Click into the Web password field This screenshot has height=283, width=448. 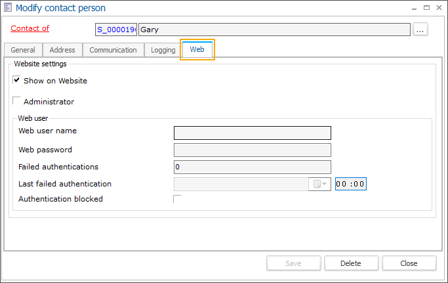[x=253, y=150]
